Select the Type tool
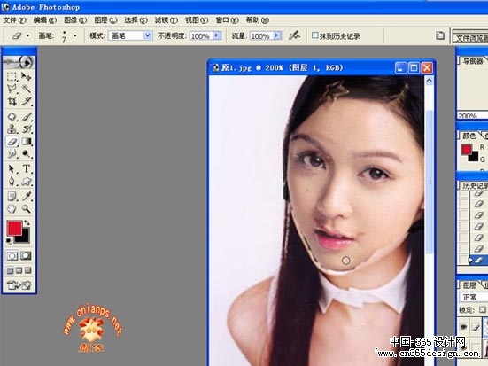The image size is (488, 366). click(27, 169)
